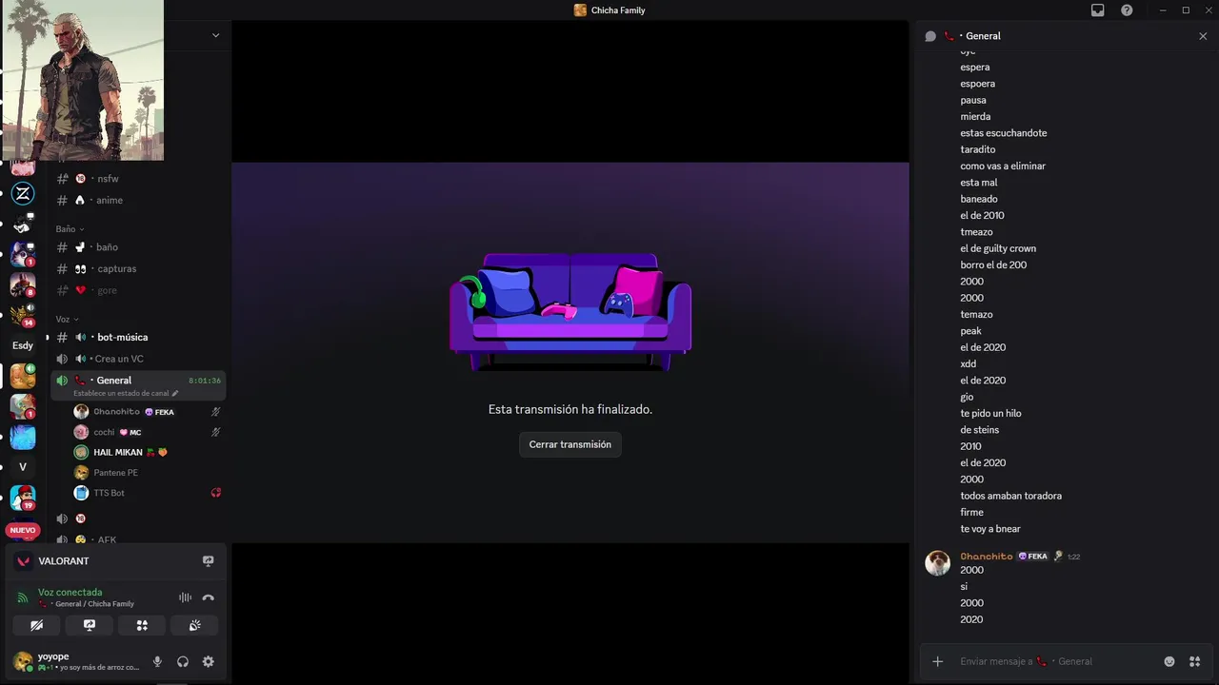Open noise suppression waveform icon

click(185, 597)
